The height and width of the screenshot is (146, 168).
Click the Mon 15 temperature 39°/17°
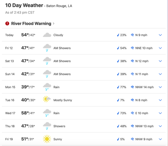pyautogui.click(x=28, y=87)
